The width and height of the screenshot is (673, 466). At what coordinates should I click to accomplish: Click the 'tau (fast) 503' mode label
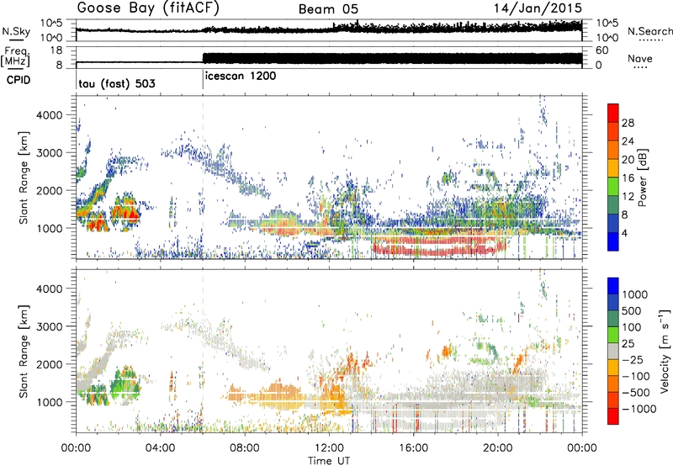[x=117, y=83]
